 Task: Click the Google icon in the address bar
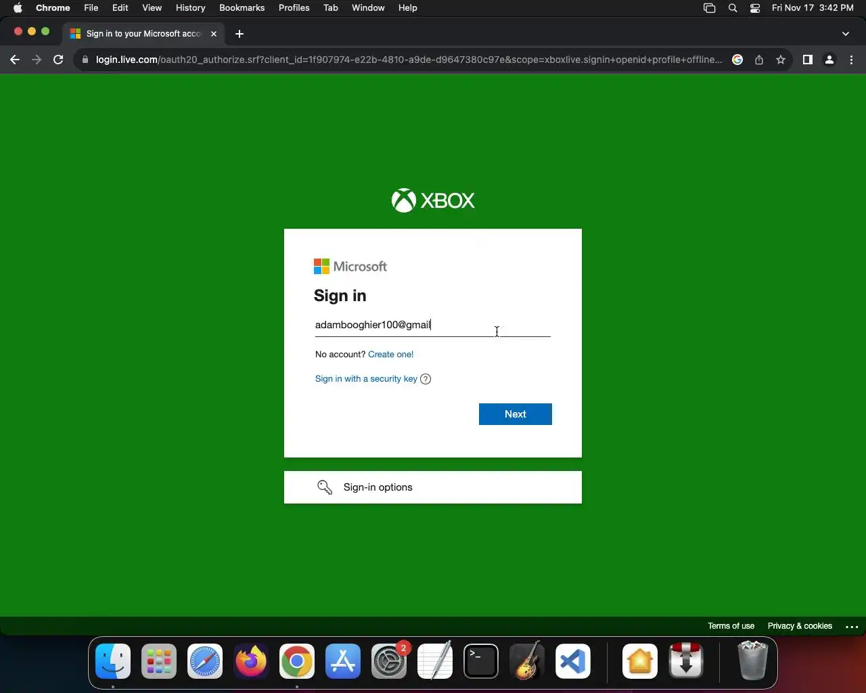pos(737,60)
